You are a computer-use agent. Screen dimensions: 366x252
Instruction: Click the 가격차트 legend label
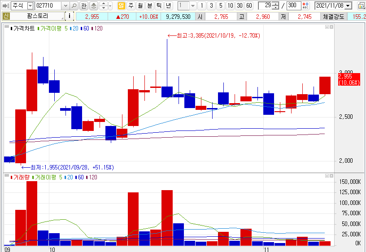tap(22, 28)
